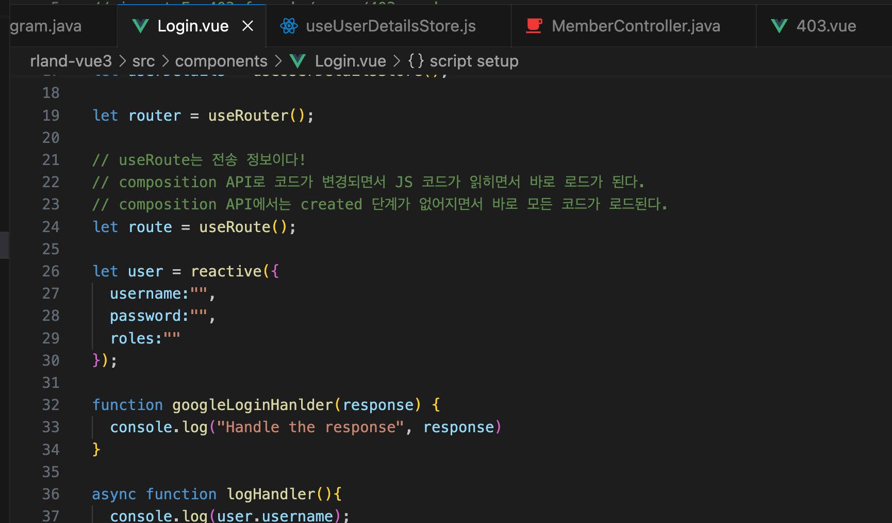The height and width of the screenshot is (523, 892).
Task: Click the googleLoginHanlder function name
Action: click(x=253, y=405)
